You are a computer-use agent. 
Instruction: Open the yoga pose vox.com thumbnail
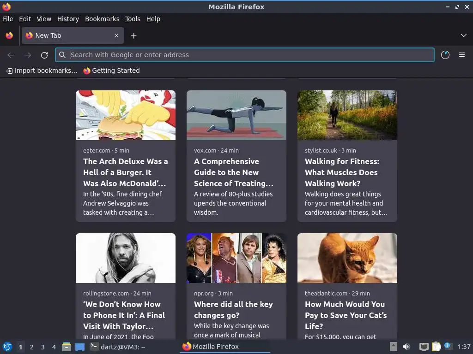pos(236,115)
